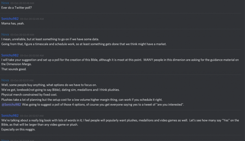
Task: Click the message starting "Well, some people buy anything"
Action: 46,85
